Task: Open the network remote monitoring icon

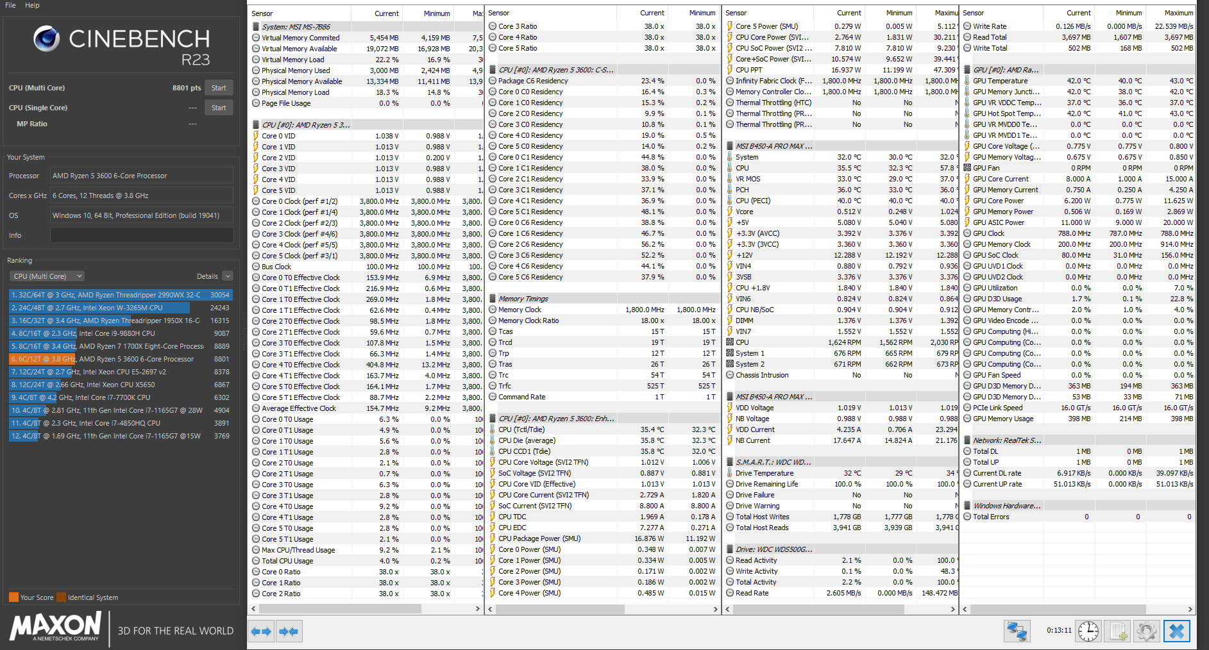Action: [1017, 631]
